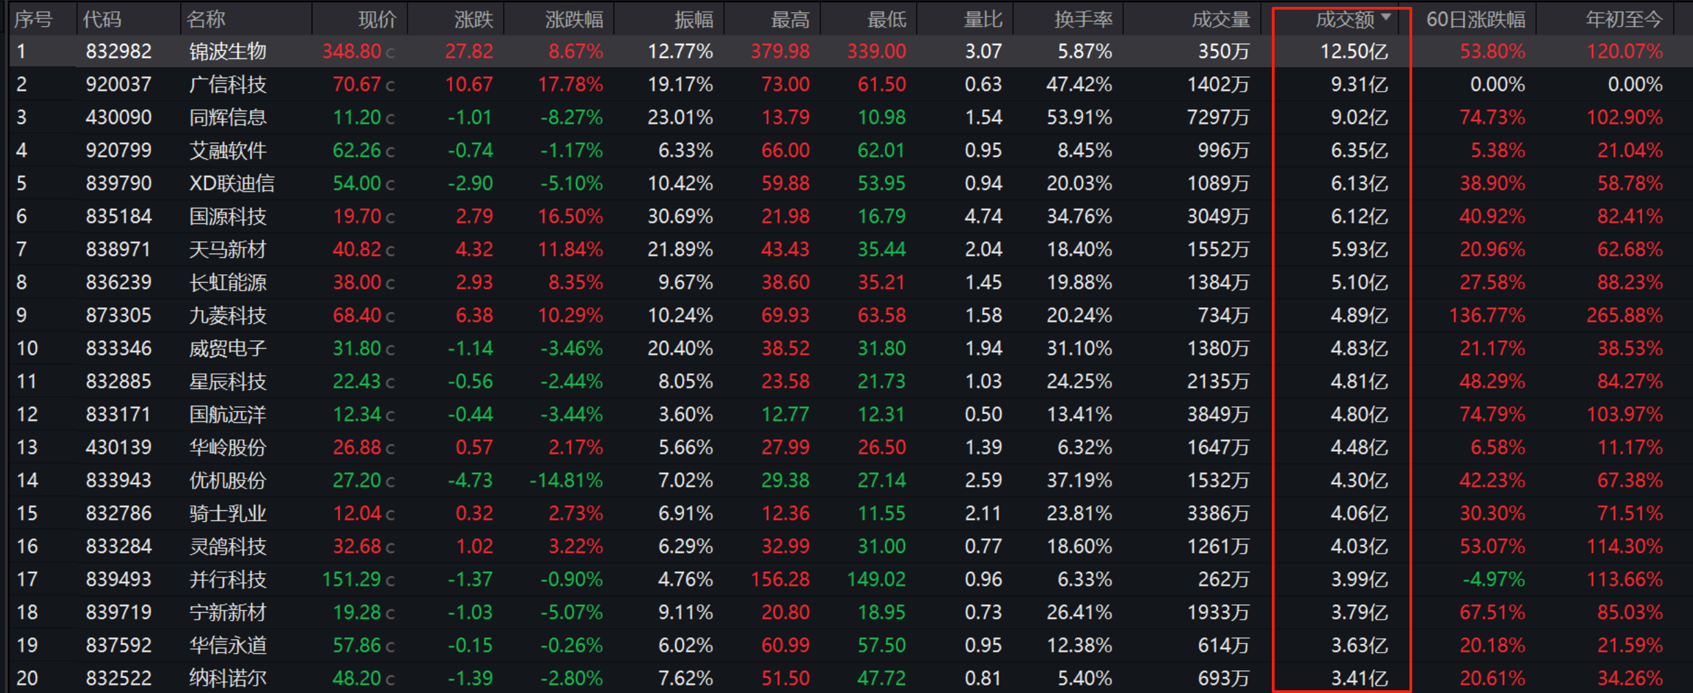Click the 序号 column header
1693x693 pixels.
33,19
